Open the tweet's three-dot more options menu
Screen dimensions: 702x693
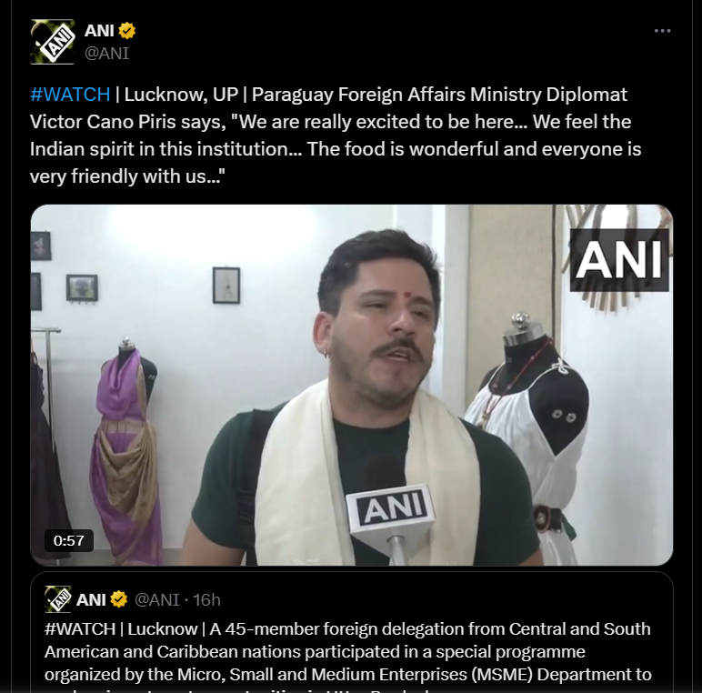point(663,31)
